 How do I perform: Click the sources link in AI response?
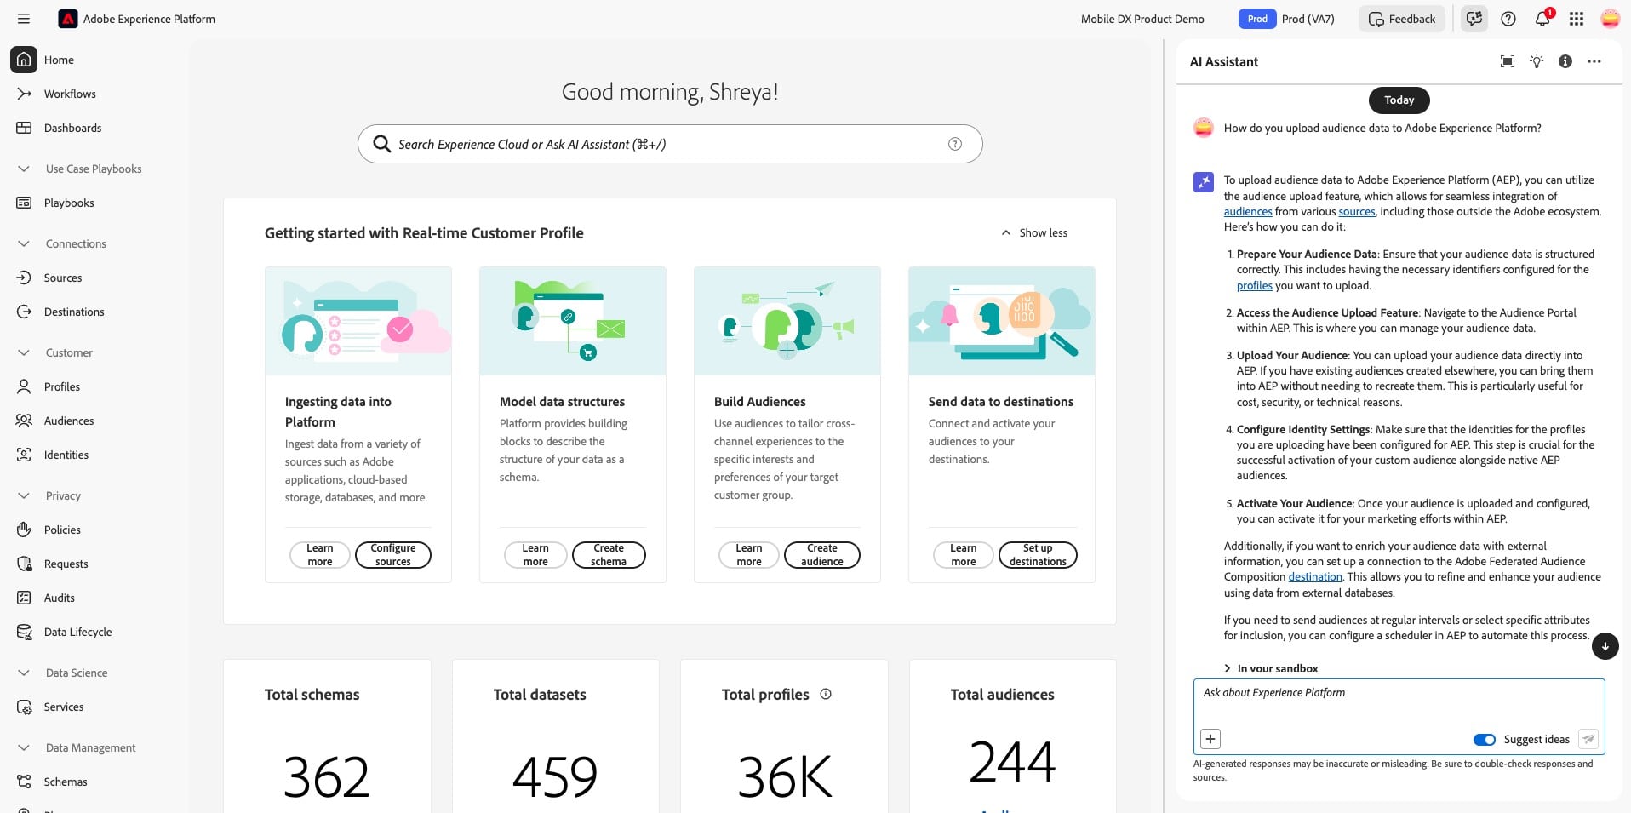click(1356, 212)
